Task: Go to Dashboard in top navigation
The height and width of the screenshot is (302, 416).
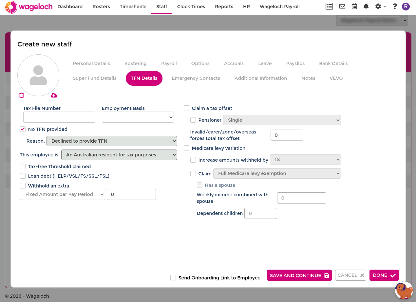Action: point(70,7)
